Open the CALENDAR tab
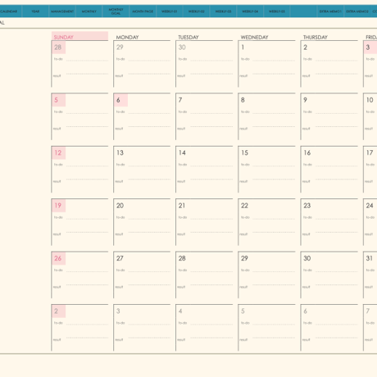The height and width of the screenshot is (377, 377). click(x=9, y=11)
